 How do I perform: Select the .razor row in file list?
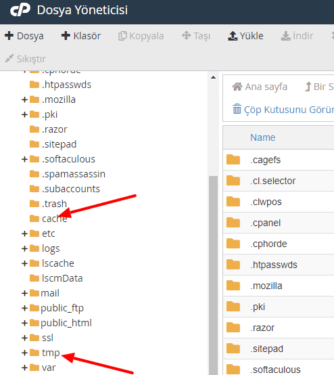[x=279, y=328]
